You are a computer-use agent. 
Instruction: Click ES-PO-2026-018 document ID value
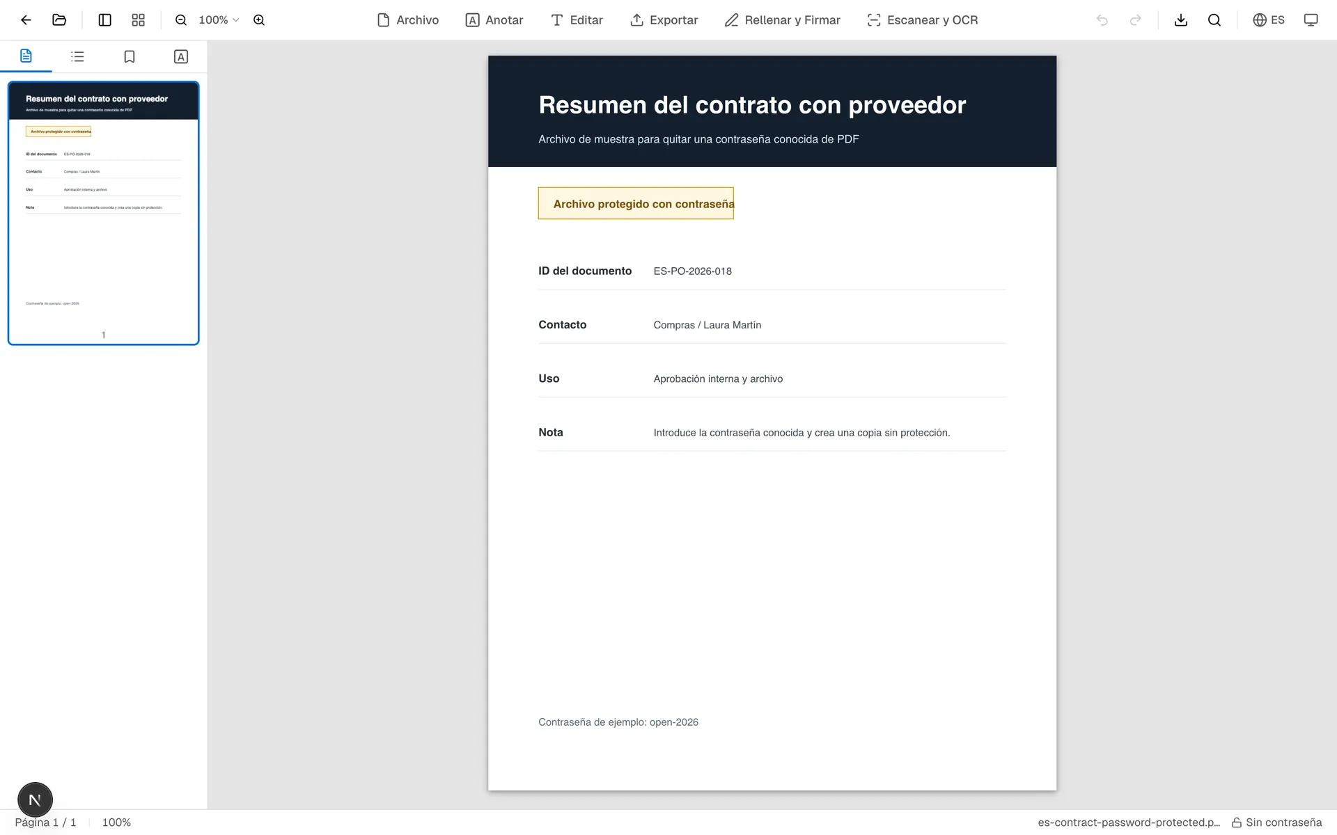click(x=692, y=271)
